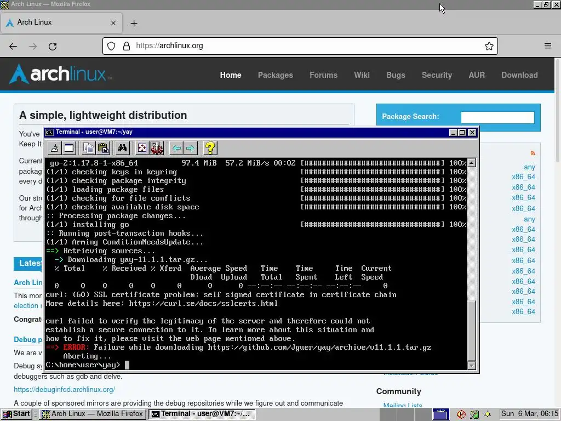Select the highlighted workspace in the pager
This screenshot has width=561, height=421.
click(x=440, y=414)
